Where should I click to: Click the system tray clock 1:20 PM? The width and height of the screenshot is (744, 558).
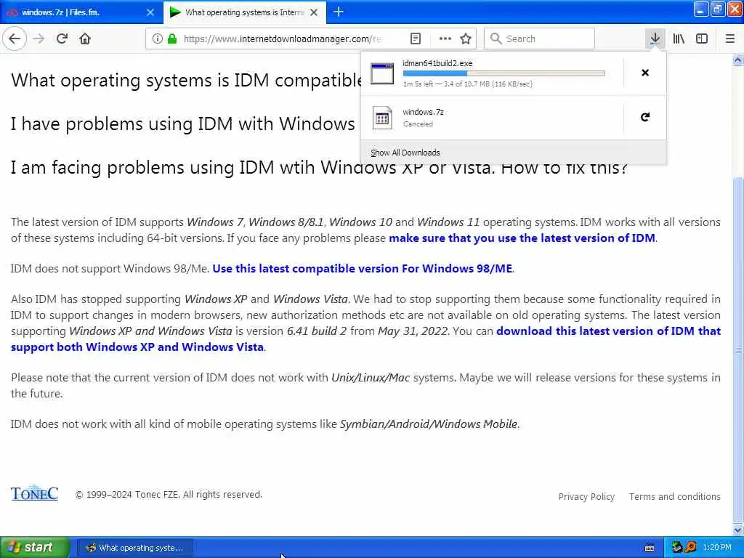click(717, 548)
